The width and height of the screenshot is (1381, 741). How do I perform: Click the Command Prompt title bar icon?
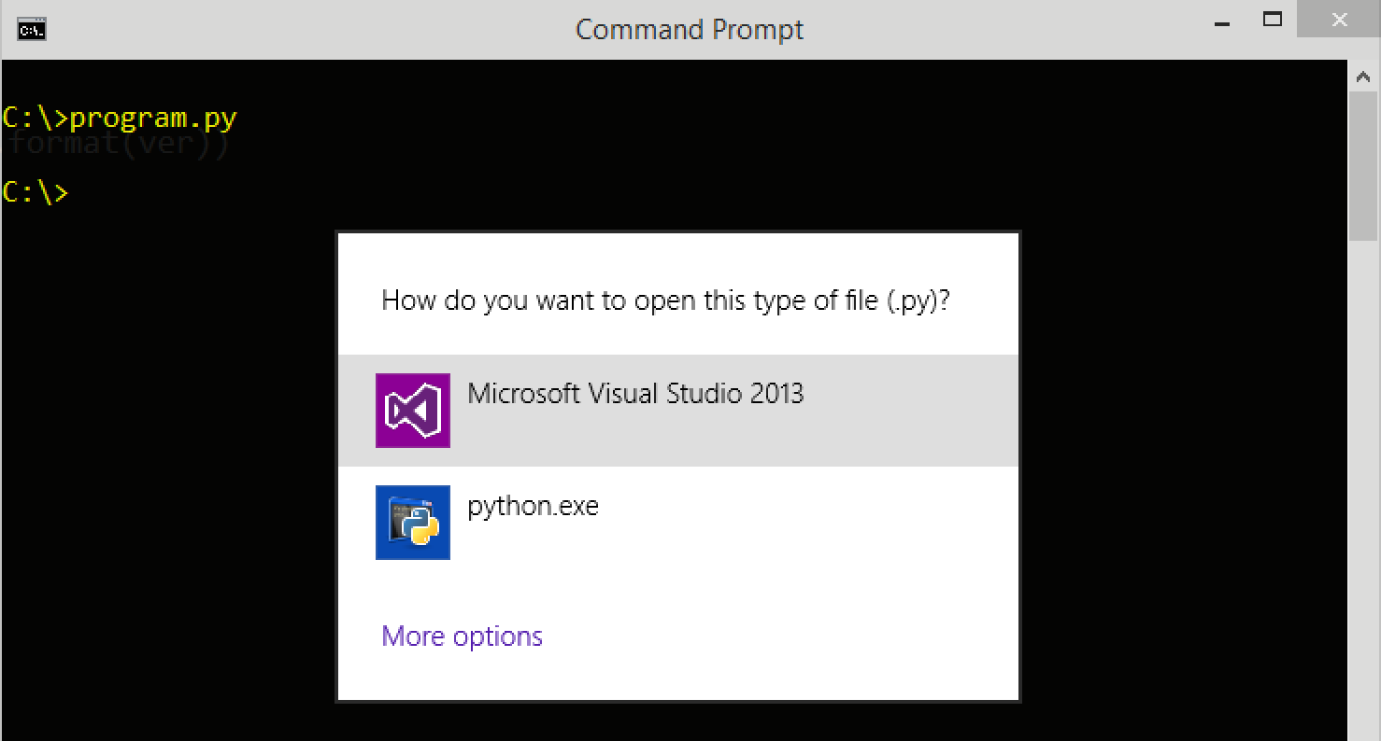(31, 29)
